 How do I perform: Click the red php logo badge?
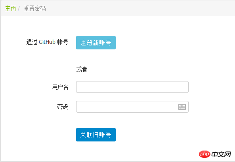(x=204, y=154)
